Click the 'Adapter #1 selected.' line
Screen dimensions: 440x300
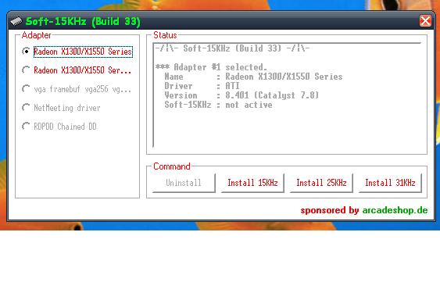point(211,67)
